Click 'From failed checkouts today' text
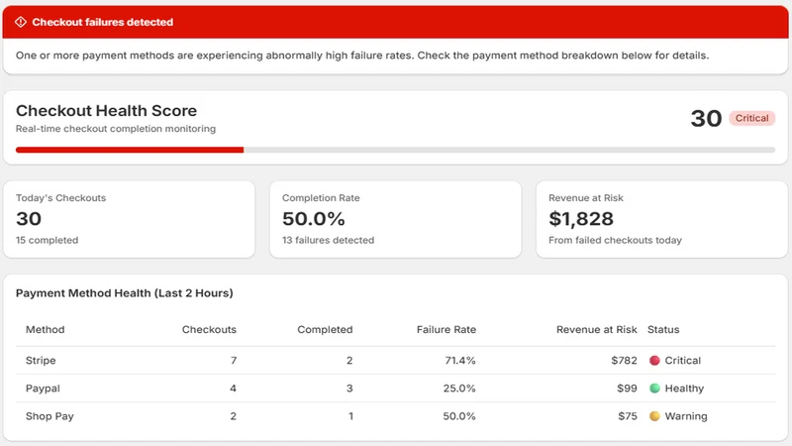792x446 pixels. (x=615, y=240)
